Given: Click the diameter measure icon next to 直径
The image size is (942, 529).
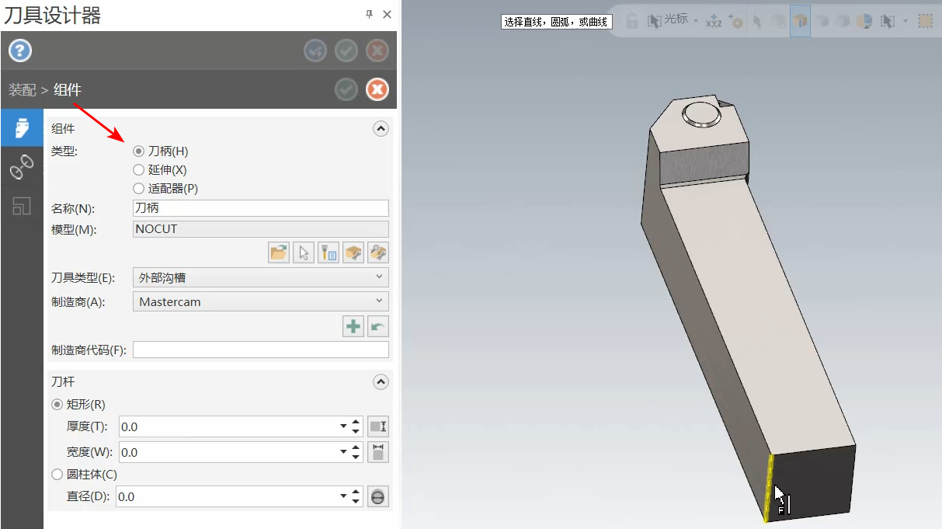Looking at the screenshot, I should (378, 496).
